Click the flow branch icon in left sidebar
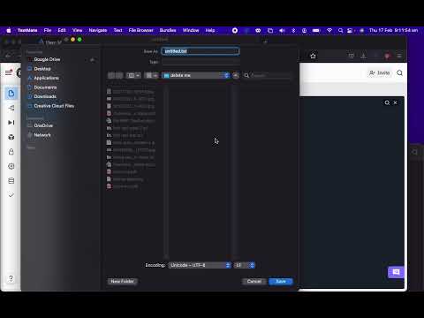Image resolution: width=424 pixels, height=318 pixels. point(11,108)
